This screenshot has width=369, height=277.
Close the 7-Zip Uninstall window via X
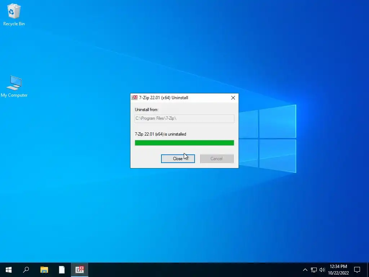[x=233, y=98]
